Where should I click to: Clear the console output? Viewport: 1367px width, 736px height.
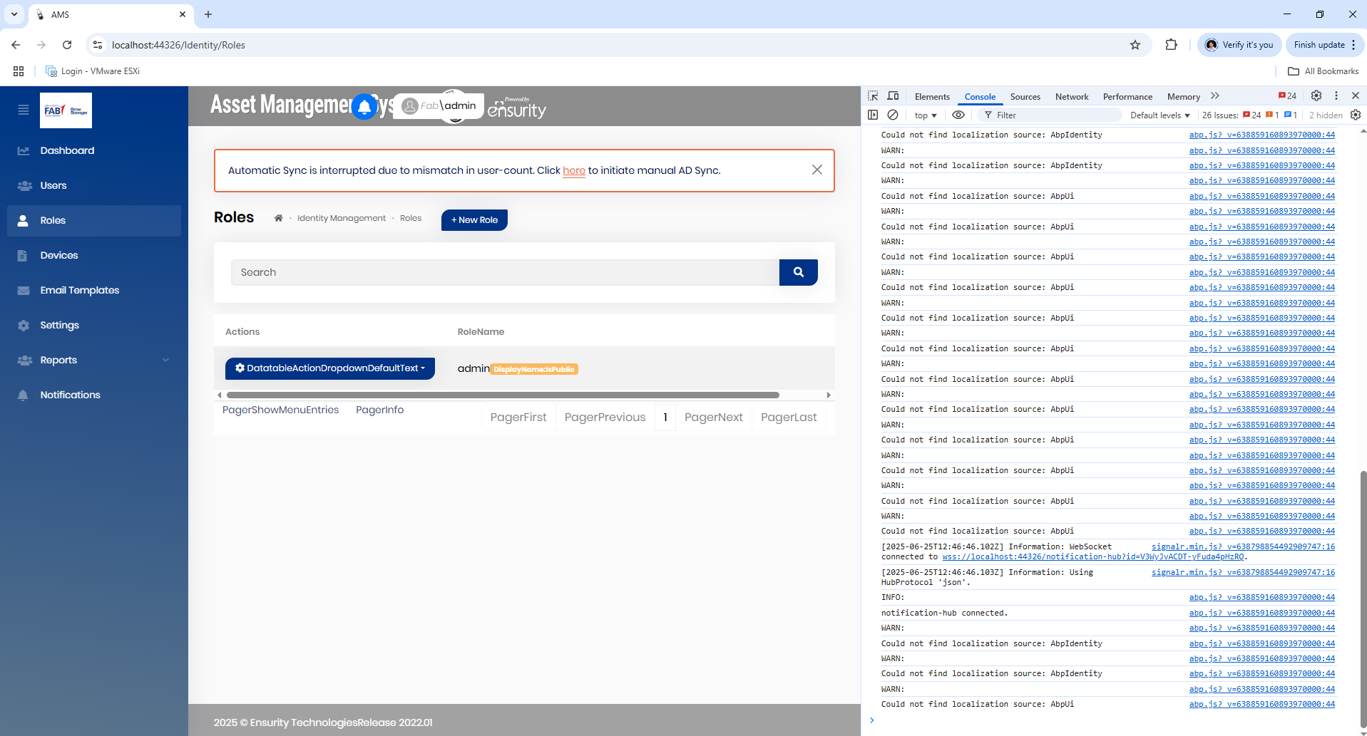click(x=893, y=115)
